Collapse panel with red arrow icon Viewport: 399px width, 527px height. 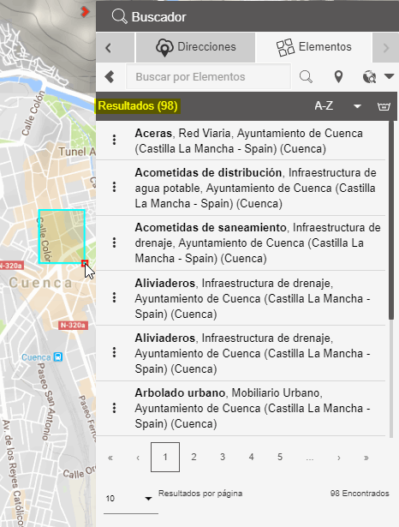(x=85, y=12)
